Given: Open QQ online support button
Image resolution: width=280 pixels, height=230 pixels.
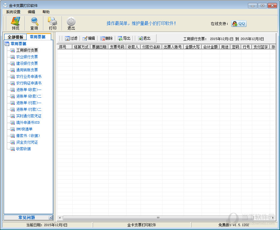Looking at the screenshot, I should pyautogui.click(x=238, y=24).
